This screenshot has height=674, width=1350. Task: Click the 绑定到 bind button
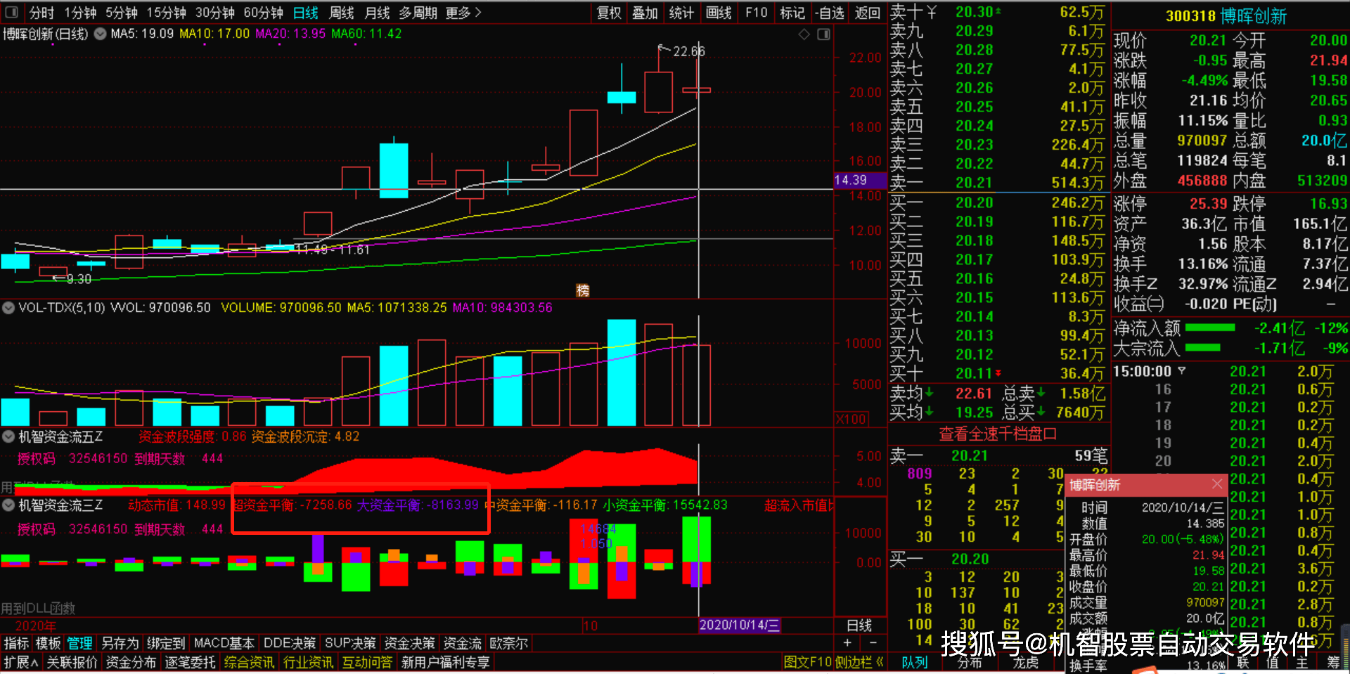tap(166, 643)
